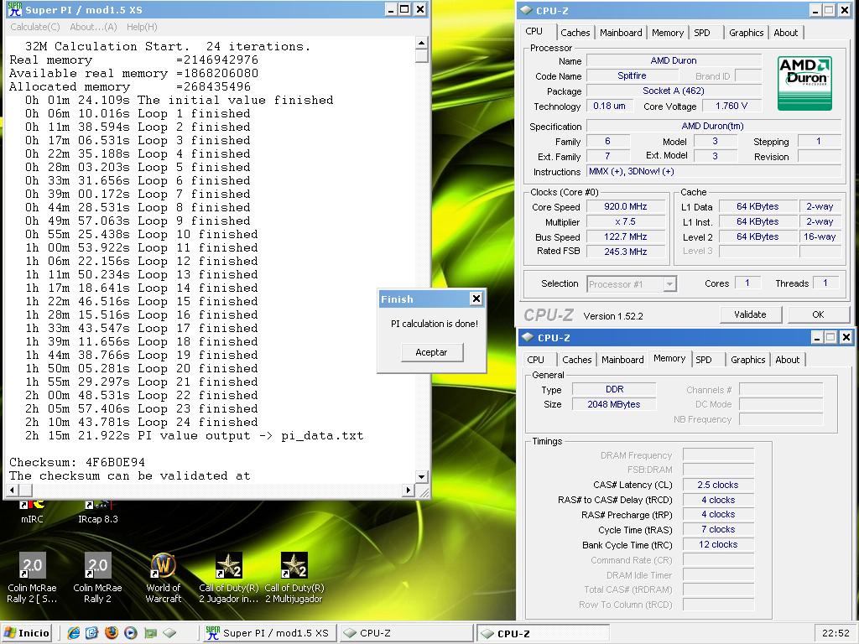Activate the second CPU-Z taskbar button
This screenshot has height=644, width=859.
click(x=543, y=633)
